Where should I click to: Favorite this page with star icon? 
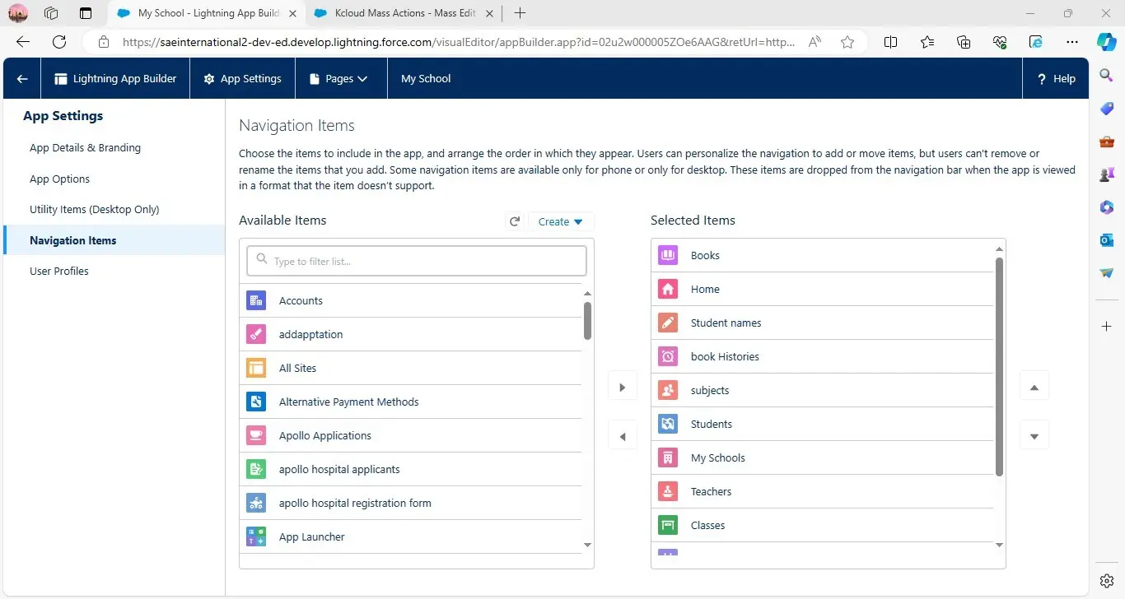847,42
